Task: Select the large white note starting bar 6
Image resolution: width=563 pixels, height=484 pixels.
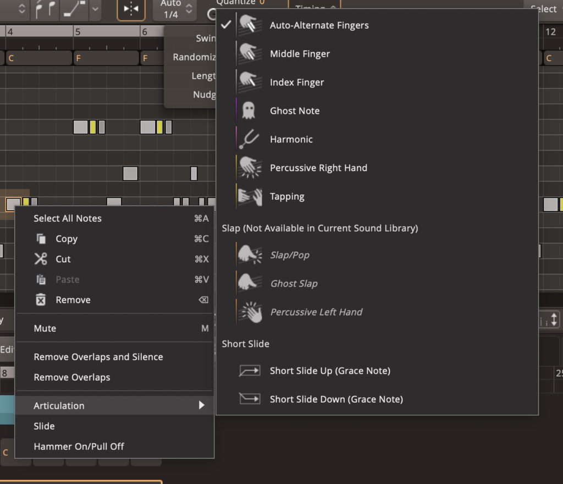Action: coord(147,127)
